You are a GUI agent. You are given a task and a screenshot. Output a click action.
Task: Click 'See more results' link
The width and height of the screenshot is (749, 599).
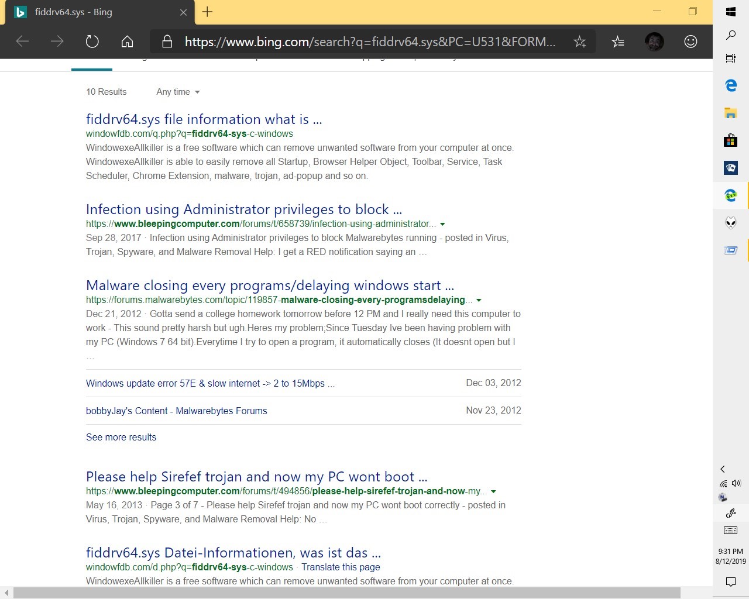tap(121, 437)
